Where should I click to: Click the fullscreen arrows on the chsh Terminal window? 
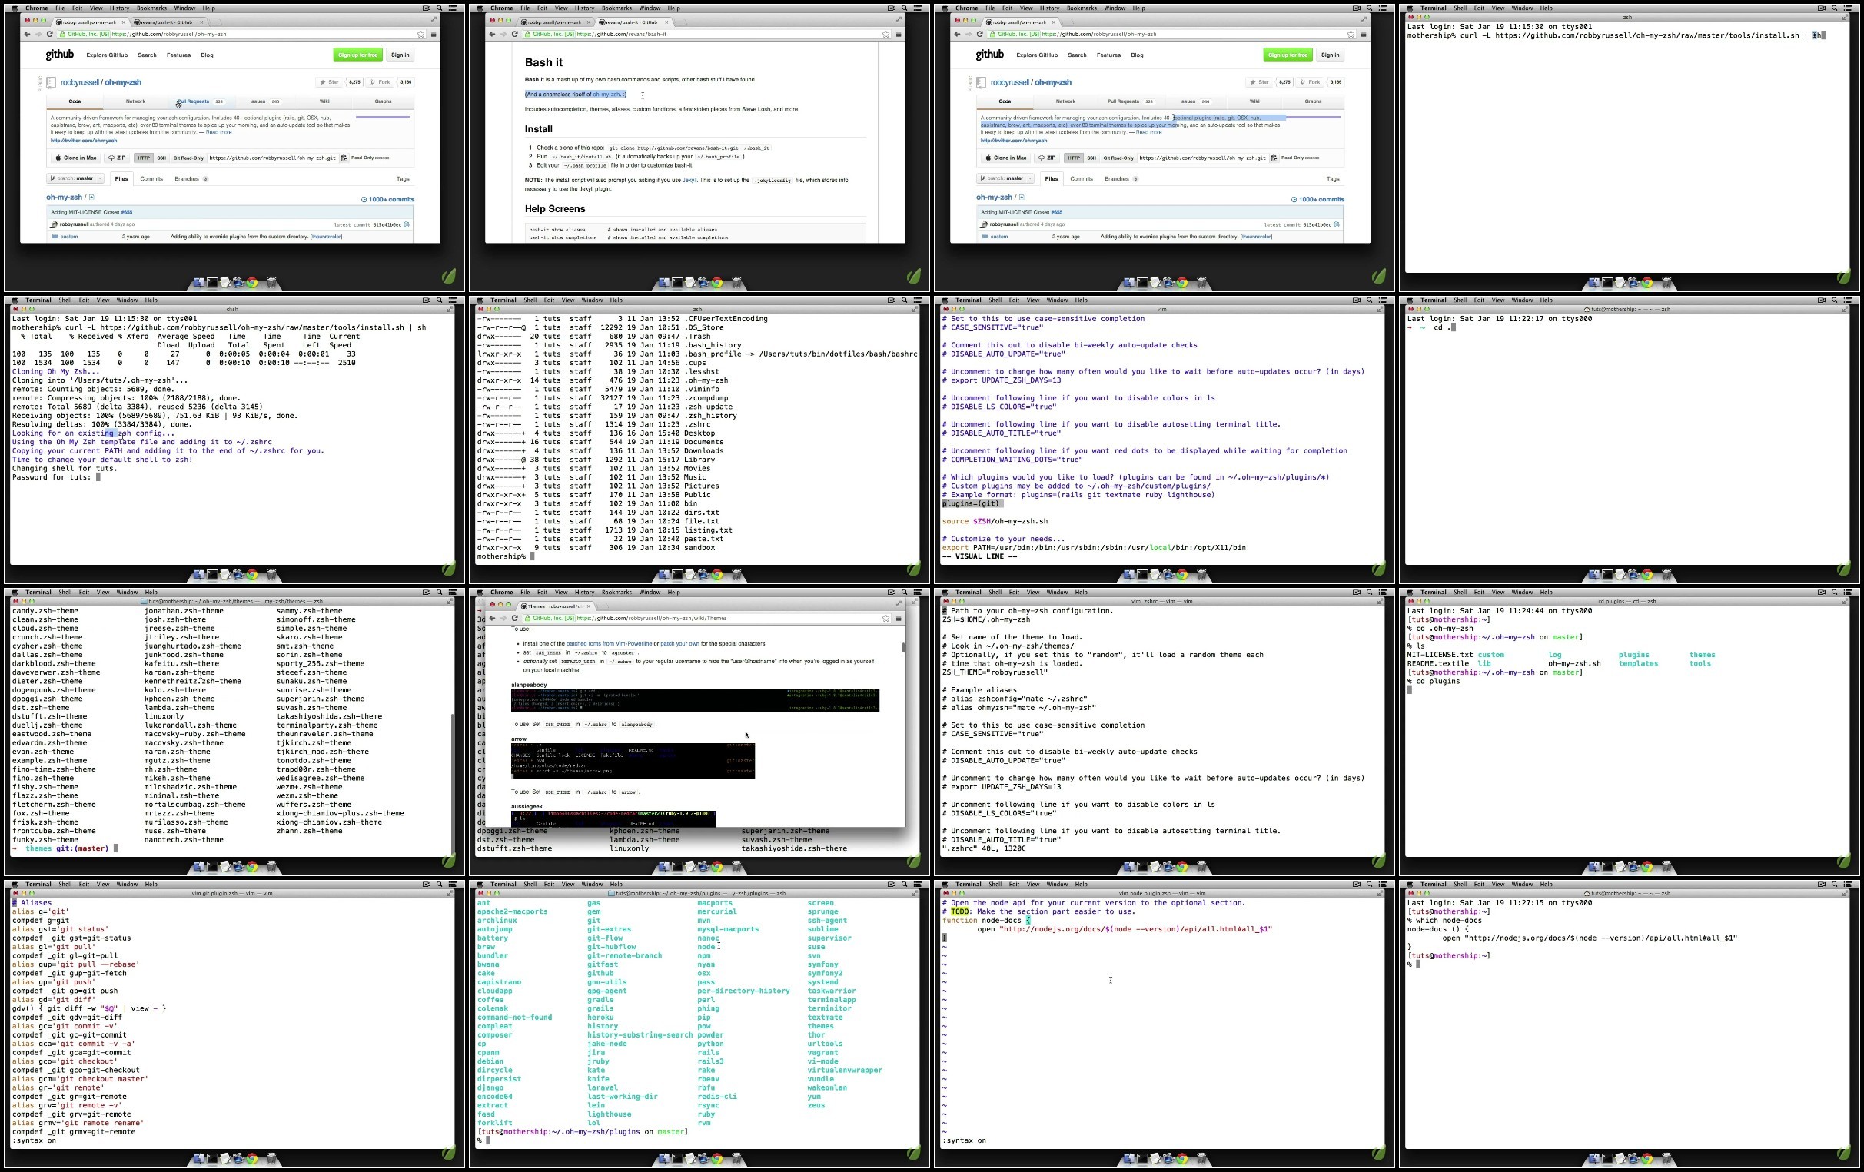pyautogui.click(x=449, y=310)
